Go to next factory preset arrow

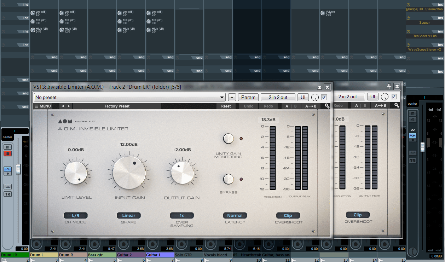click(x=69, y=106)
